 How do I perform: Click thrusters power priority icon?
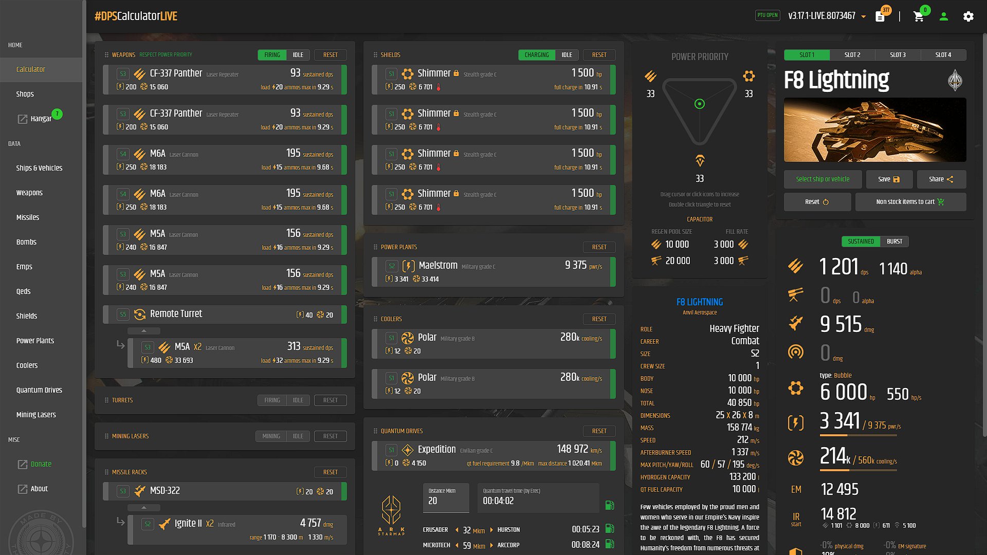click(700, 161)
